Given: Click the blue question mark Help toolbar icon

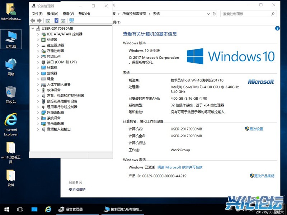Looking at the screenshot, I should pos(57,20).
